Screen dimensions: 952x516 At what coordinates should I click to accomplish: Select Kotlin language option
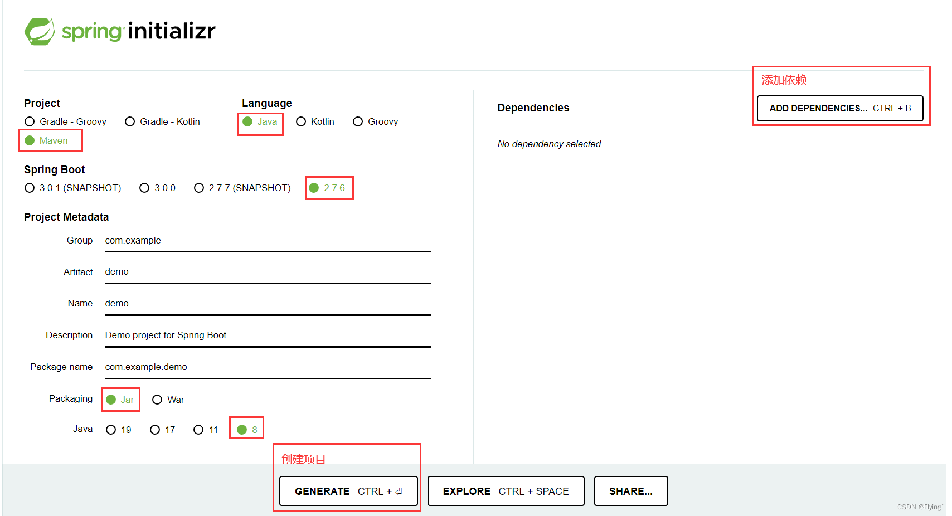pos(315,121)
